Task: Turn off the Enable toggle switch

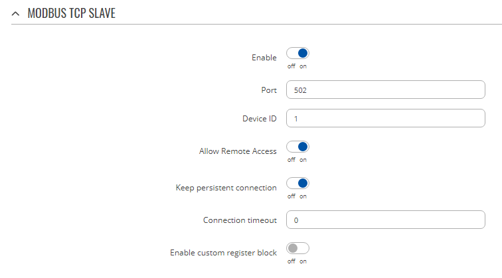Action: (297, 54)
